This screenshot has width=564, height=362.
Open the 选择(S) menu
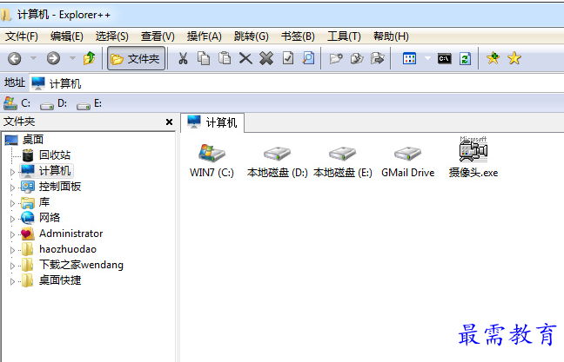pyautogui.click(x=112, y=36)
